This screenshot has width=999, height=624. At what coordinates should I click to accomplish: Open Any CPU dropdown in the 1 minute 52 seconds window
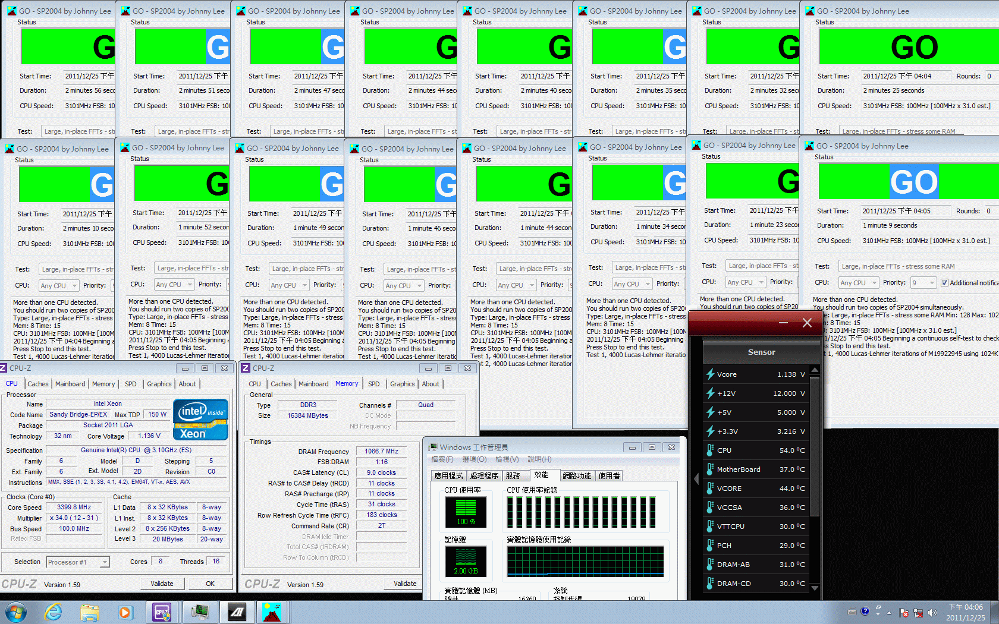click(x=174, y=285)
